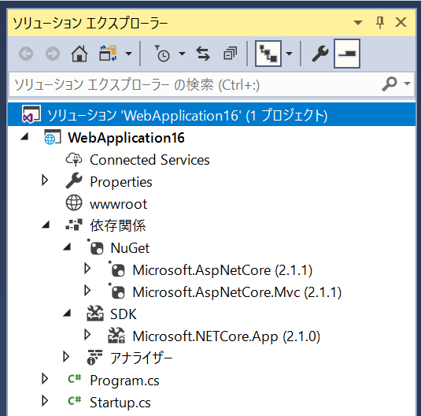Click icon of Microsoft.AspNetCore.Mvc package
The height and width of the screenshot is (416, 421).
[x=116, y=292]
